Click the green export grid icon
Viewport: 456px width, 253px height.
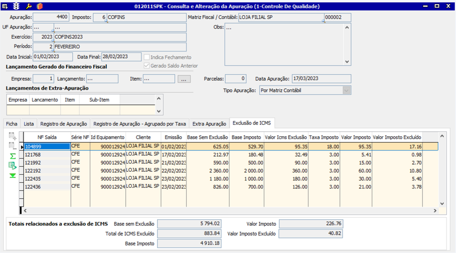(12, 166)
